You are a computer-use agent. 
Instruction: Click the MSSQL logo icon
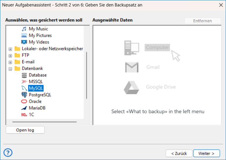click(24, 82)
